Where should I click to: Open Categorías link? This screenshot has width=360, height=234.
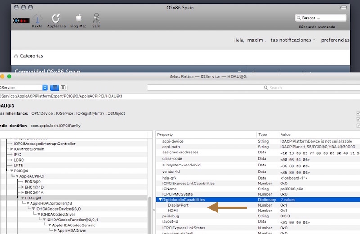(31, 56)
